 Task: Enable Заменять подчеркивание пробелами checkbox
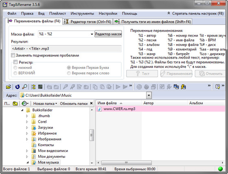[13, 55]
